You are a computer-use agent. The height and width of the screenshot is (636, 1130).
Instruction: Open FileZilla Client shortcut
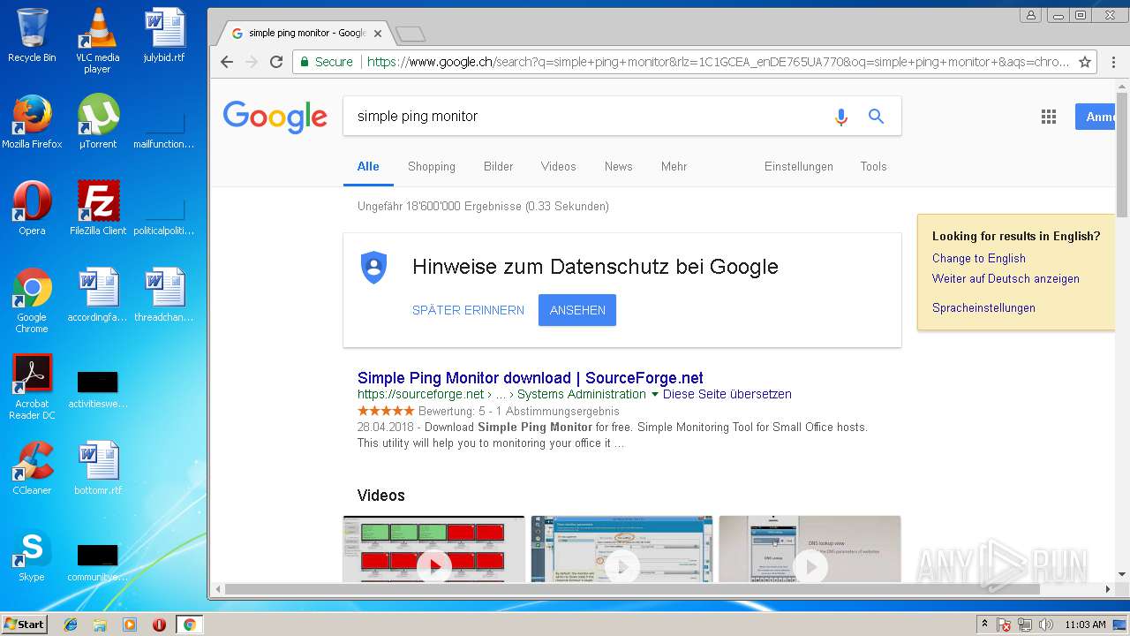(x=97, y=208)
